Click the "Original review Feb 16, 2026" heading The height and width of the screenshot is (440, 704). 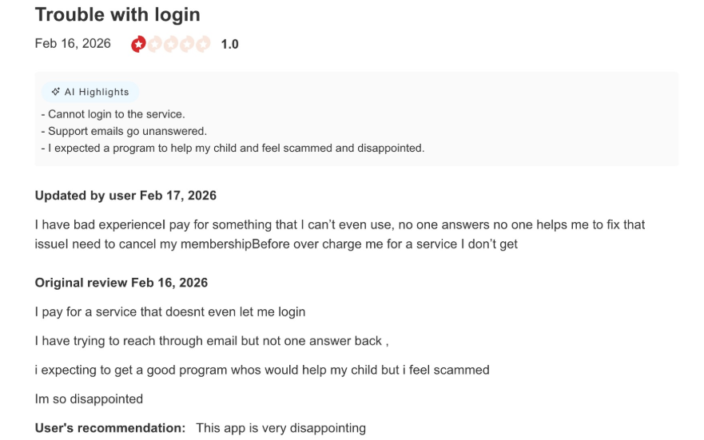121,283
